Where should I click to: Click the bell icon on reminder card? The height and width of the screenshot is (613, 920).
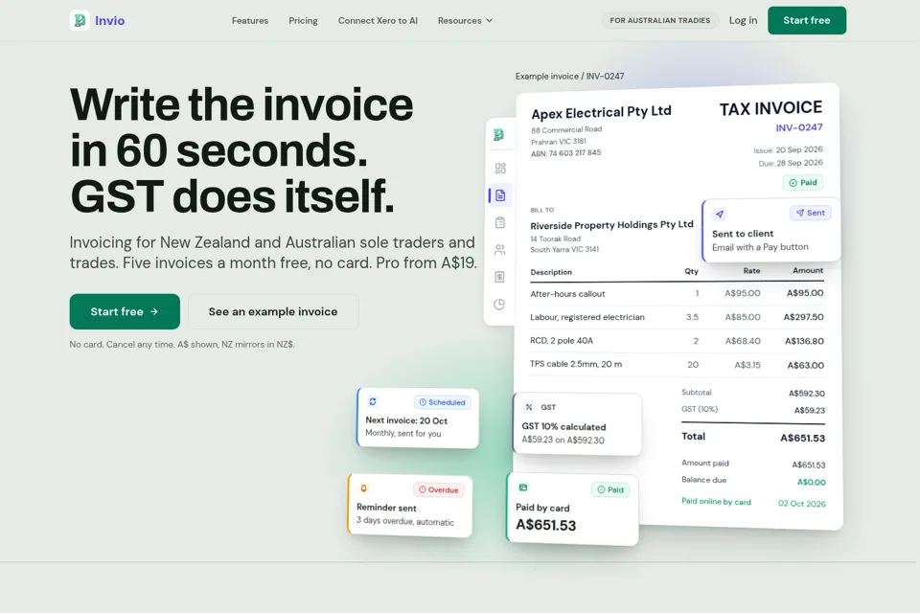(364, 488)
